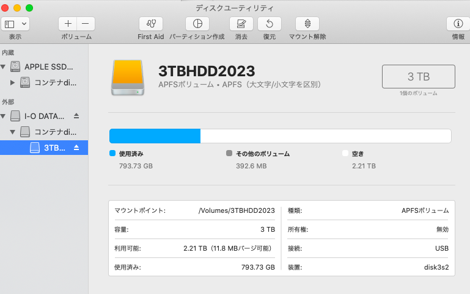The width and height of the screenshot is (470, 294).
Task: Open the partition pie chart tool
Action: 197,24
